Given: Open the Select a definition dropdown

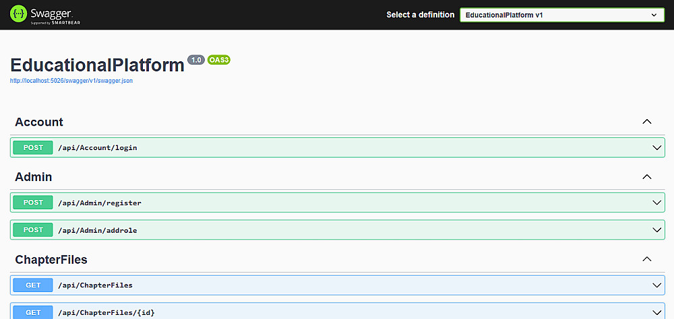Looking at the screenshot, I should 561,15.
